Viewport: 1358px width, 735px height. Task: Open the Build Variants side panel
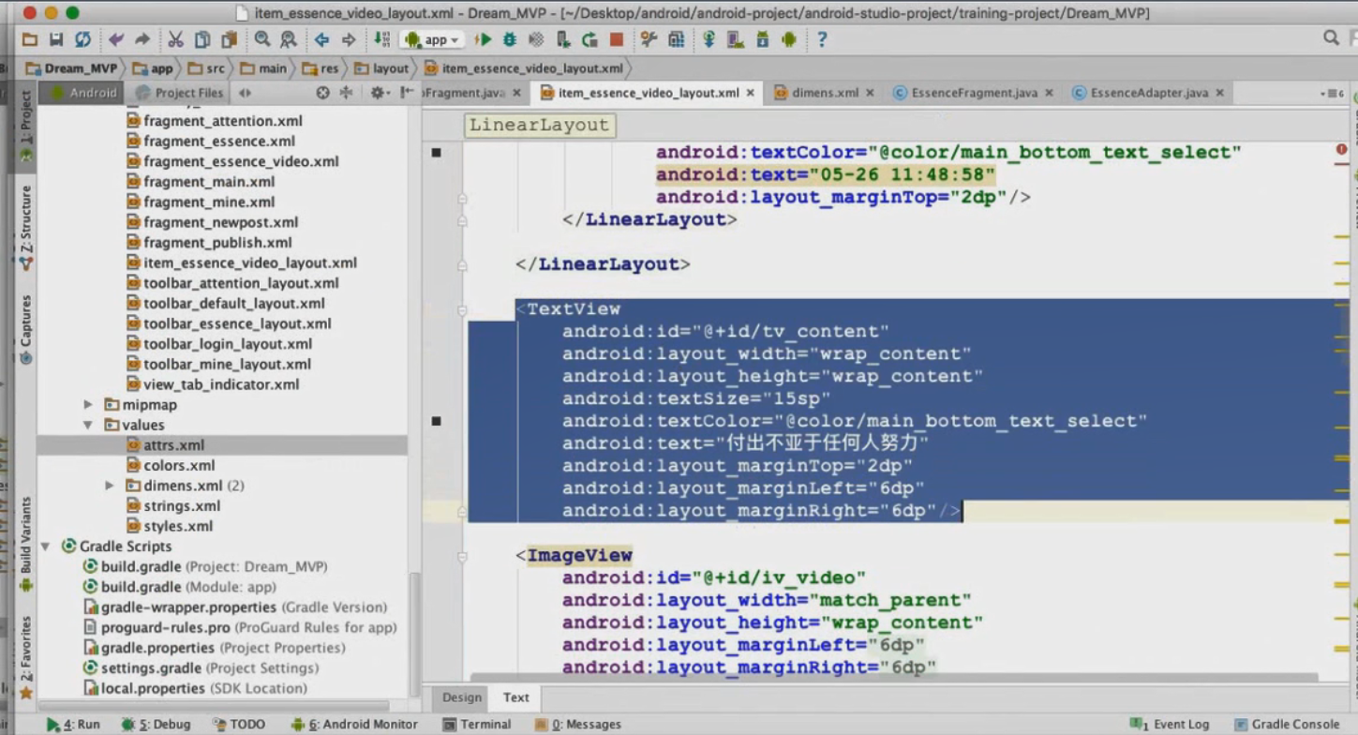pyautogui.click(x=26, y=544)
